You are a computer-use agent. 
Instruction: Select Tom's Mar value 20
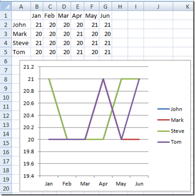click(64, 52)
